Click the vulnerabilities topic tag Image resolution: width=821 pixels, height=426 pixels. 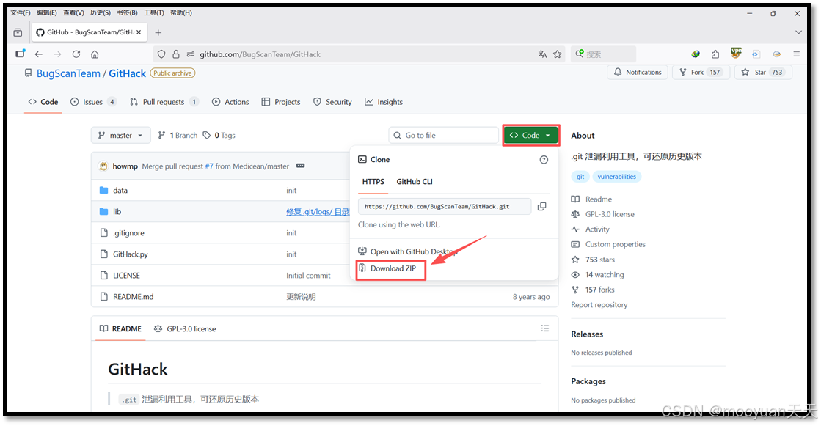617,177
